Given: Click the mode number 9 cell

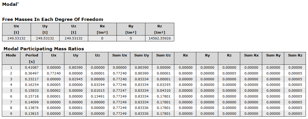Looking at the screenshot, I should point(11,113).
